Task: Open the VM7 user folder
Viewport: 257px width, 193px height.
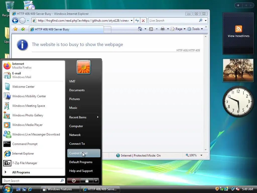Action: tap(84, 81)
